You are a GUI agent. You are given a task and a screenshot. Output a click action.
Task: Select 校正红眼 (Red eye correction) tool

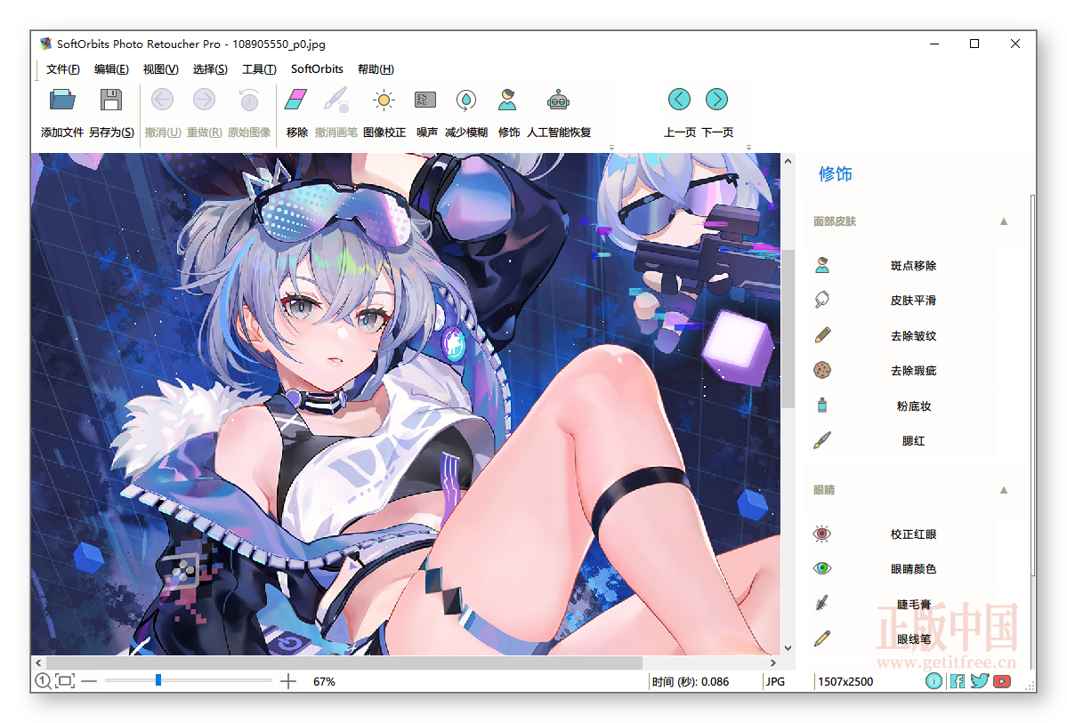(x=913, y=534)
